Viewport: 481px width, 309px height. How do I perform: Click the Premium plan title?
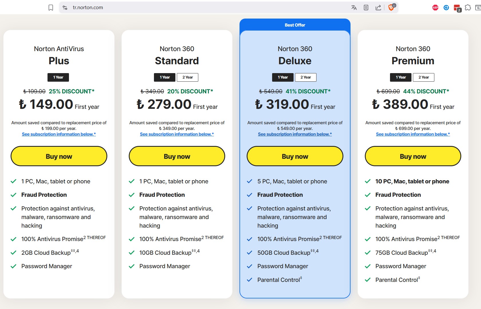413,61
